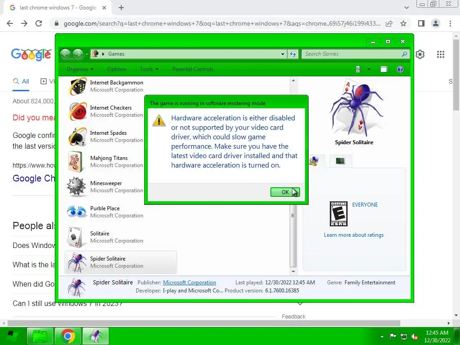460x345 pixels.
Task: Select the Internet Checkers icon
Action: tap(77, 111)
